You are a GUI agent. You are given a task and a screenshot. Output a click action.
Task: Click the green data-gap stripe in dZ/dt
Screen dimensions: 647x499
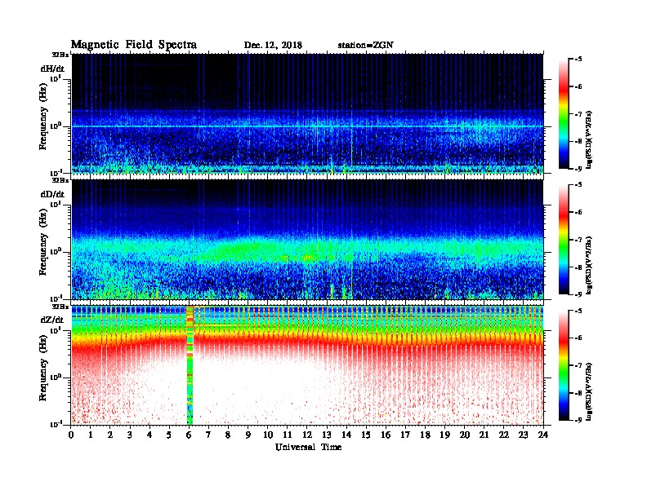tap(190, 365)
